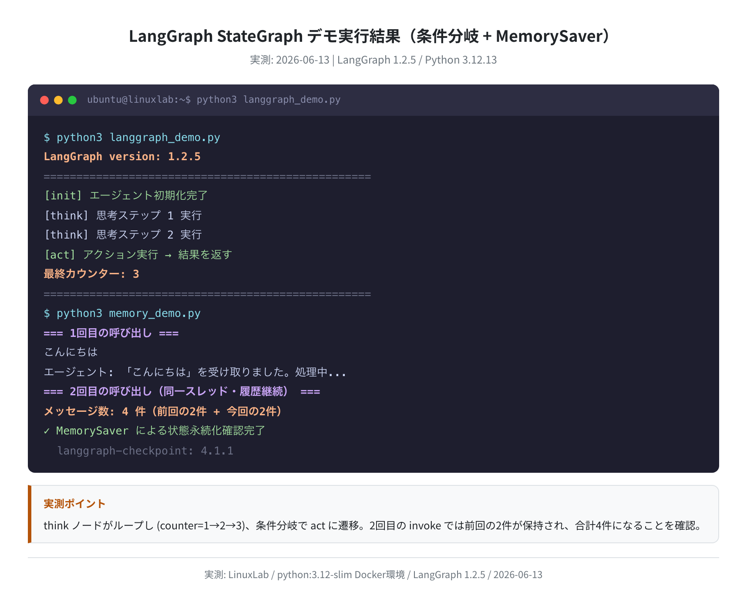Click the yellow minimize dot in terminal header
The width and height of the screenshot is (747, 599).
point(58,100)
